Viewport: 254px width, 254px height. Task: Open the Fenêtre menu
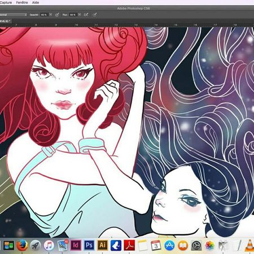tap(22, 2)
